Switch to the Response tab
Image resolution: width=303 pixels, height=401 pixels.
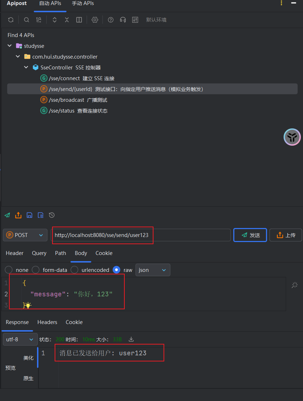click(x=17, y=322)
